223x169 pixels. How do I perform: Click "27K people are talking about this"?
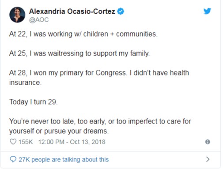click(64, 159)
